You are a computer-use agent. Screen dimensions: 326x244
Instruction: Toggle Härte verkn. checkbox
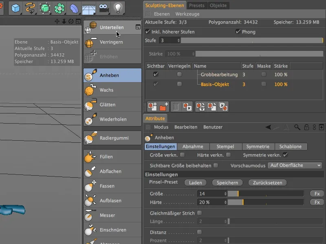(228, 155)
